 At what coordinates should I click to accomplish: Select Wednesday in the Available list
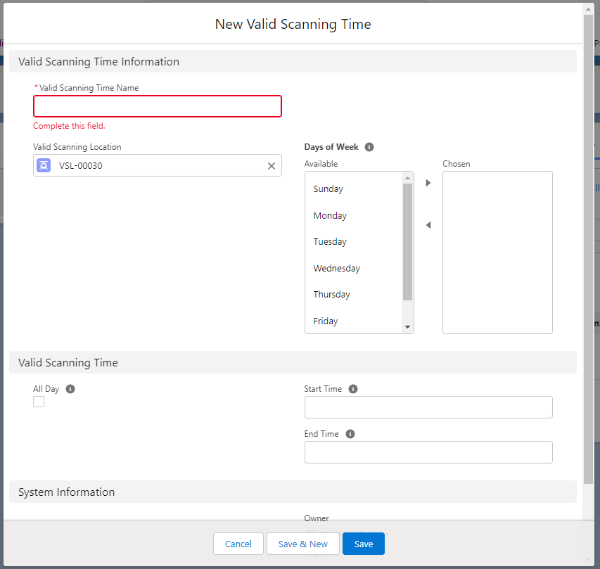336,268
